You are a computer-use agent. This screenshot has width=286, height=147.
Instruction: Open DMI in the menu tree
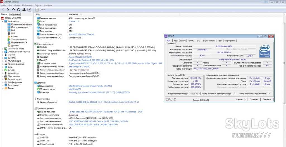(13, 30)
